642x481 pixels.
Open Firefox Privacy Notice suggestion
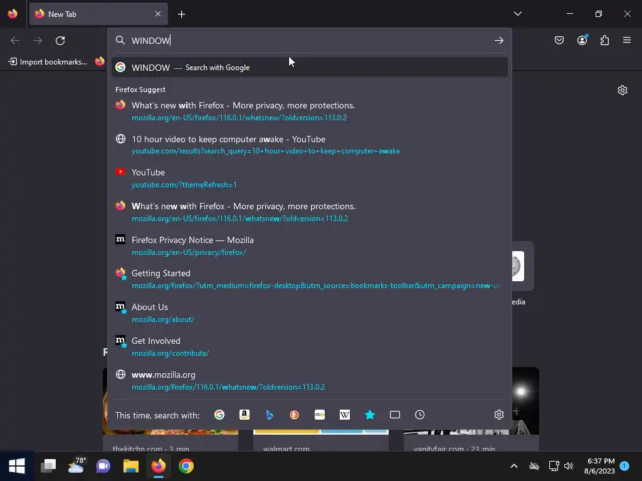point(310,246)
